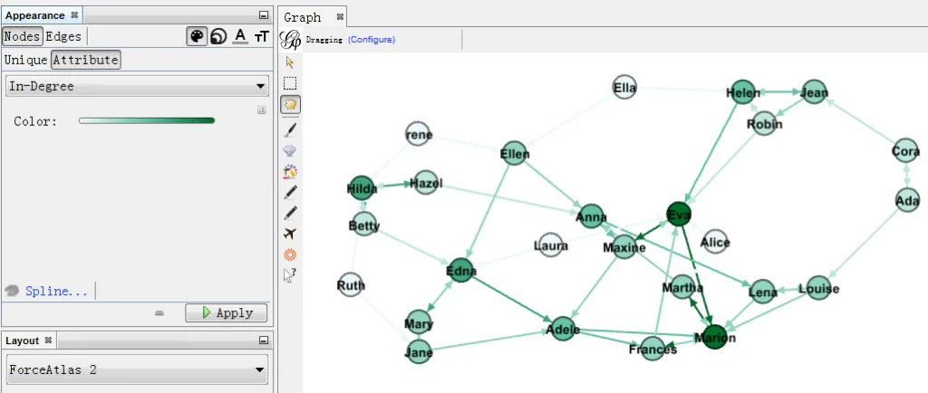Minimize the Appearance panel
Viewport: 928px width, 393px height.
coord(263,15)
